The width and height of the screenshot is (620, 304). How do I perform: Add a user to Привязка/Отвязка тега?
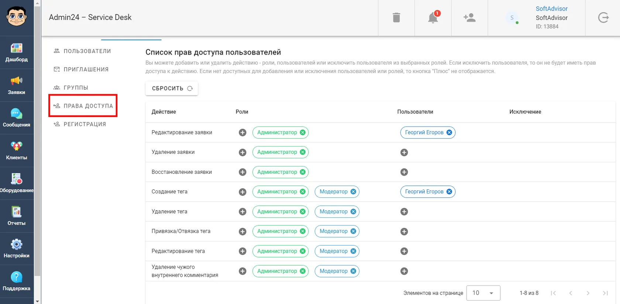404,232
